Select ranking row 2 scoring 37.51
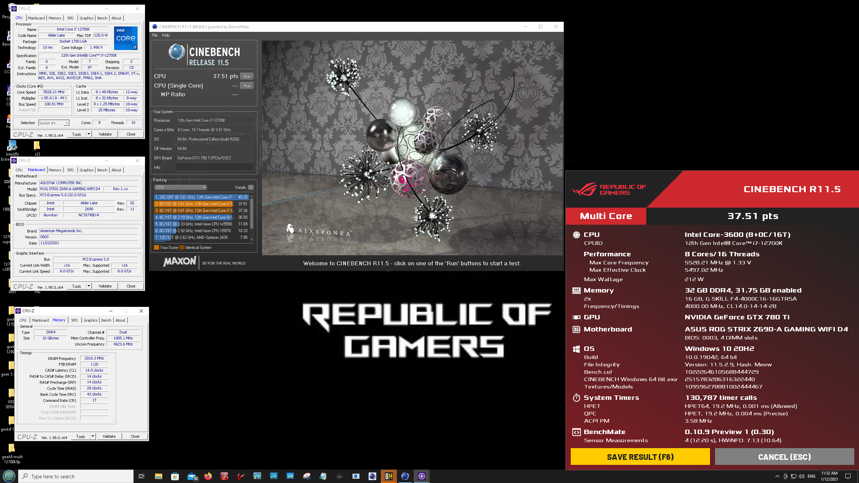This screenshot has width=859, height=483. [x=201, y=204]
